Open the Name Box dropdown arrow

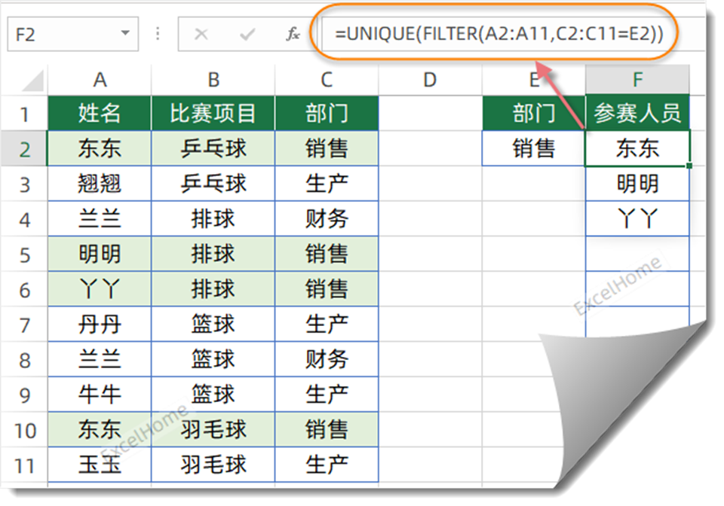coord(125,33)
